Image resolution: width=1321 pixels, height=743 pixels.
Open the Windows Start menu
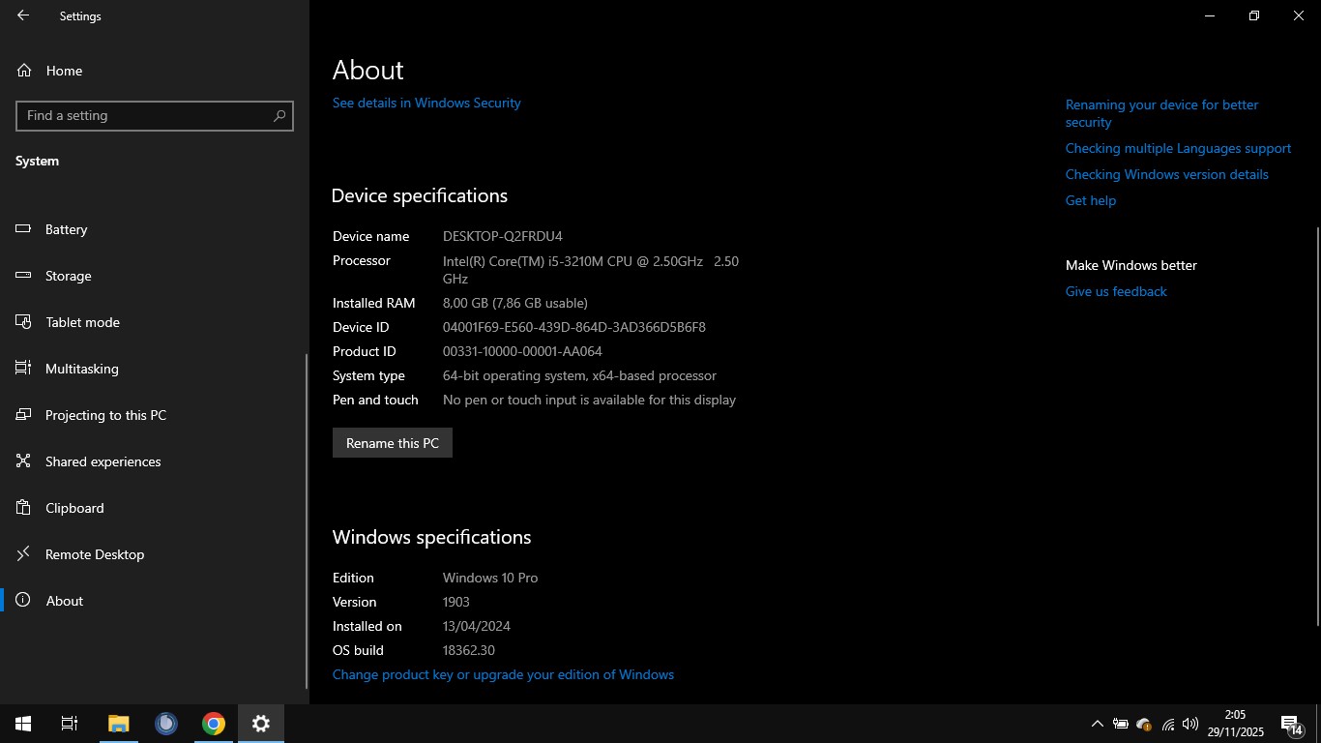point(23,724)
